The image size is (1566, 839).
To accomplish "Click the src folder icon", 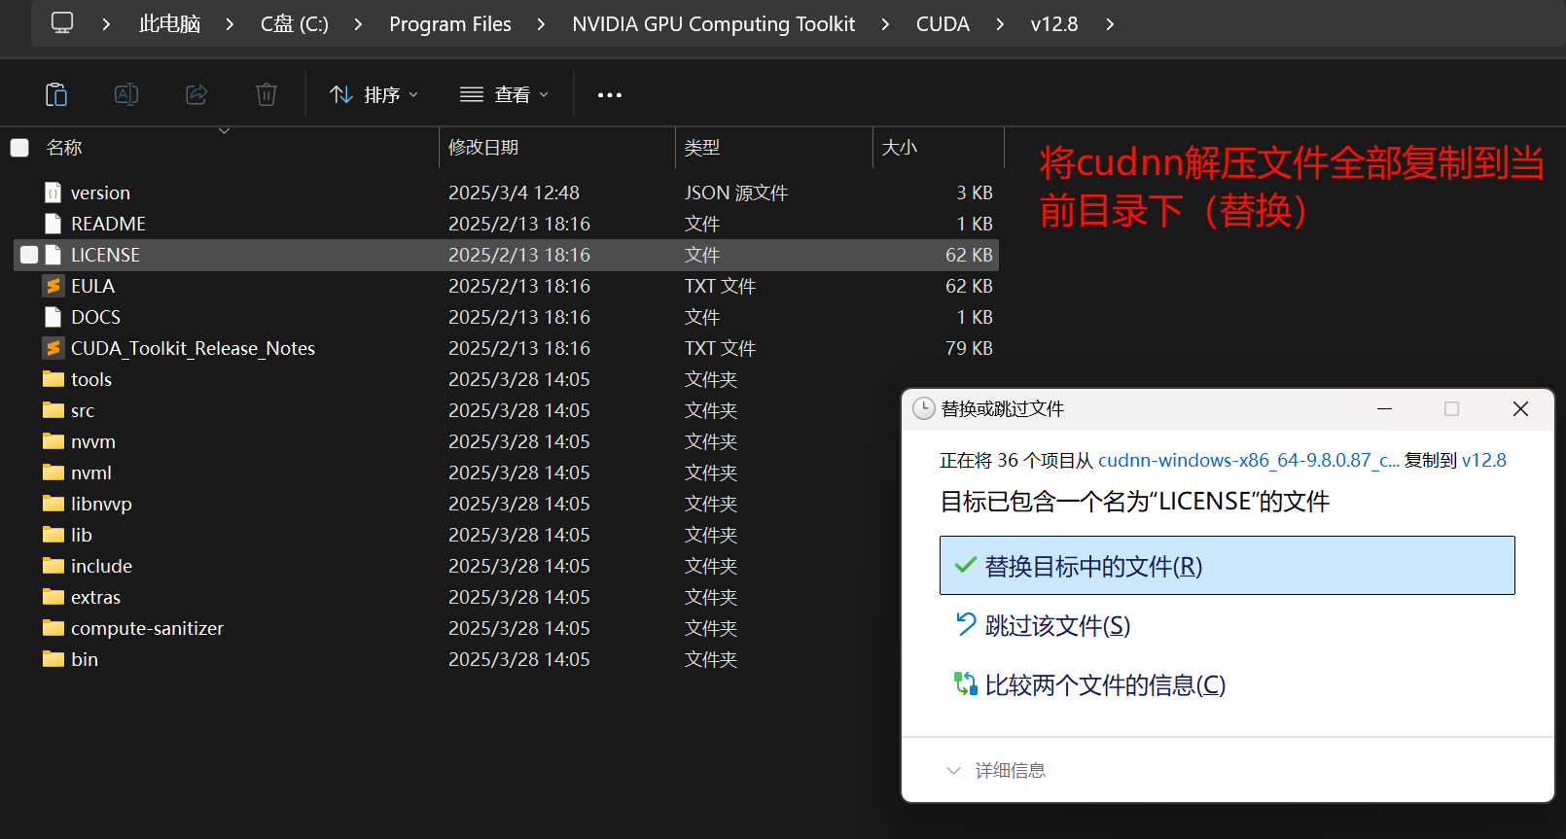I will pyautogui.click(x=53, y=410).
